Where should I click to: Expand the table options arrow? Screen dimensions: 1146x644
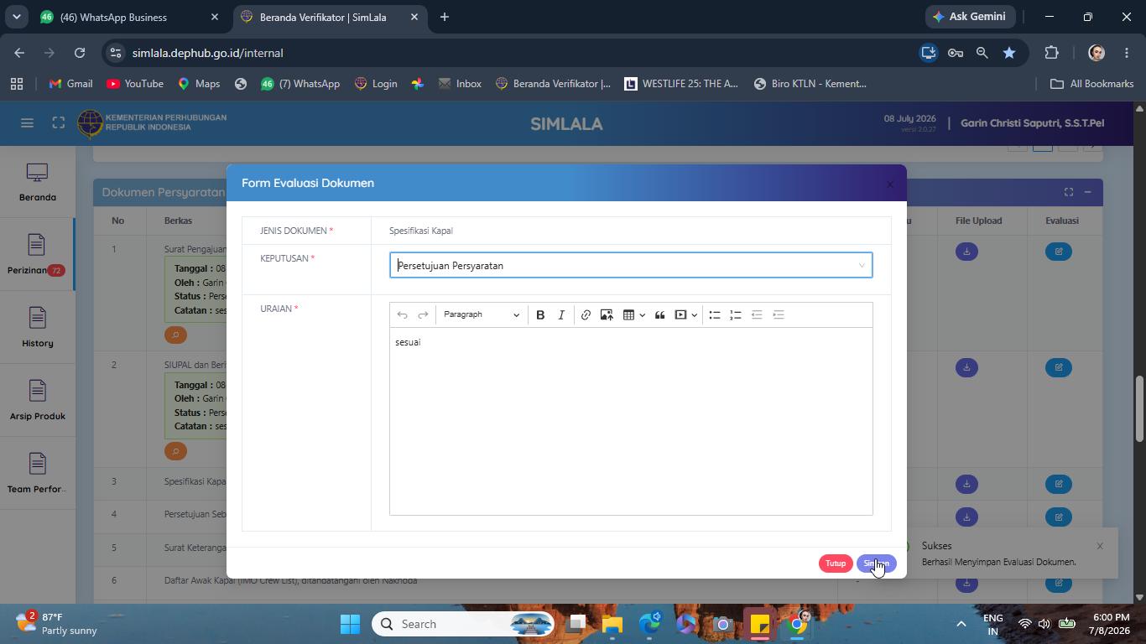point(642,314)
